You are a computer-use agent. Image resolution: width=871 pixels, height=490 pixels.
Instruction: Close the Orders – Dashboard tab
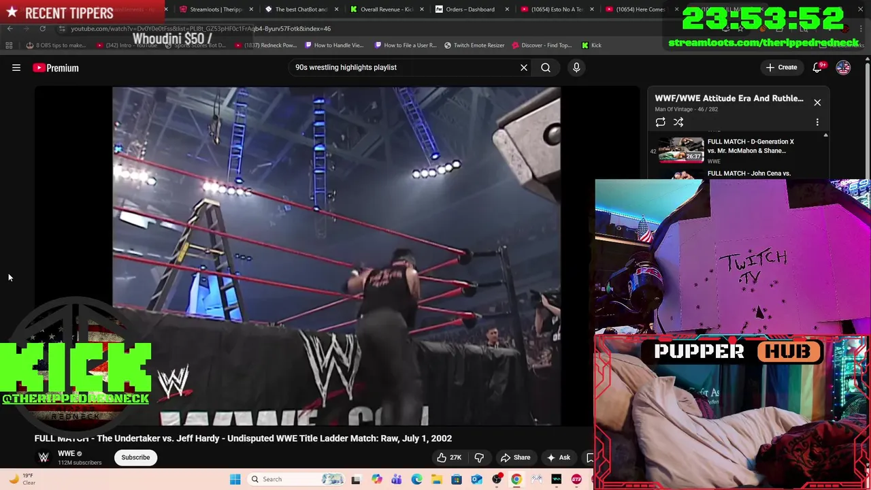pyautogui.click(x=506, y=10)
